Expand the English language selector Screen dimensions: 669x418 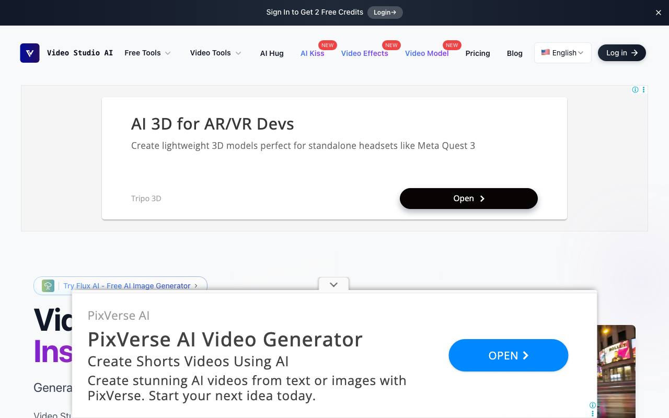[x=562, y=53]
